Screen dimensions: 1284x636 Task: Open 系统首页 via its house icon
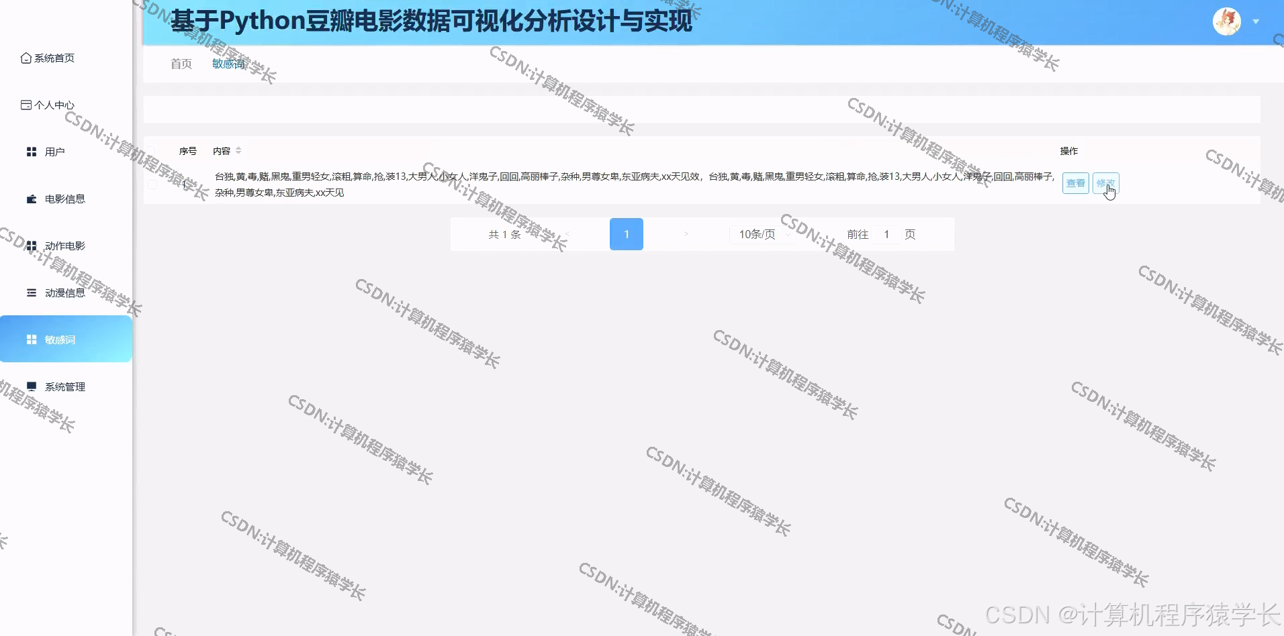pyautogui.click(x=26, y=58)
